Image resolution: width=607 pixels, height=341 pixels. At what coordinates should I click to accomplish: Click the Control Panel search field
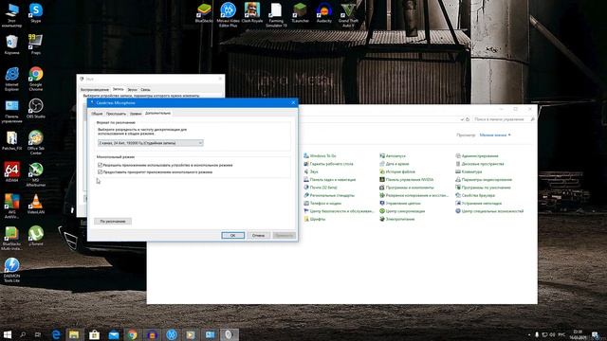click(504, 119)
